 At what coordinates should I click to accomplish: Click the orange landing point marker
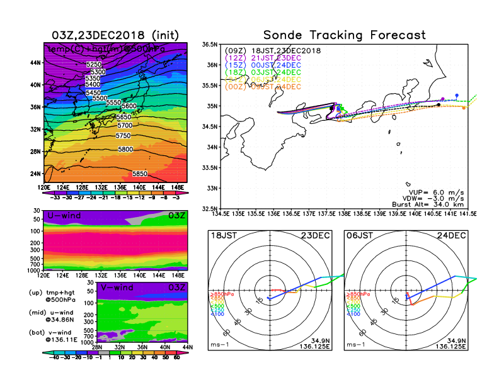[x=464, y=108]
